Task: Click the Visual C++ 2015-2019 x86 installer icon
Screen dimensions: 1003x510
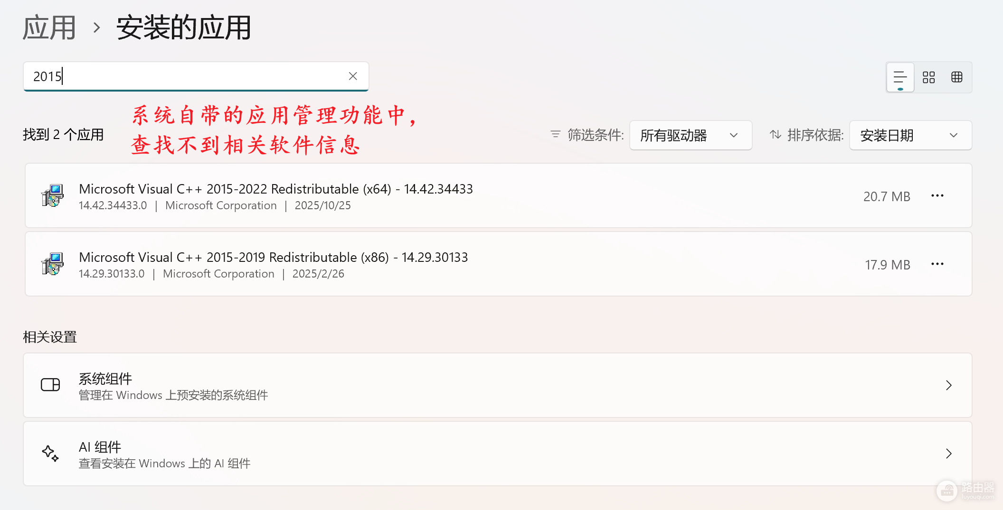Action: coord(52,264)
